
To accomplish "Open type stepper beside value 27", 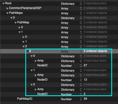I will [81, 66].
